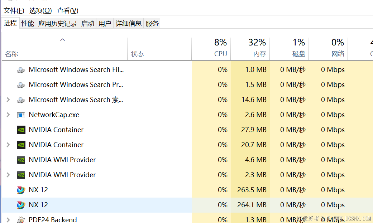This screenshot has width=373, height=223.
Task: Click the 14.6 MB memory cell
Action: click(250, 100)
